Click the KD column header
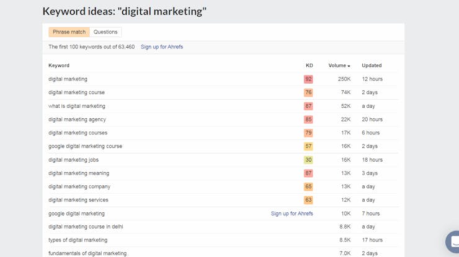The width and height of the screenshot is (459, 257). (309, 66)
